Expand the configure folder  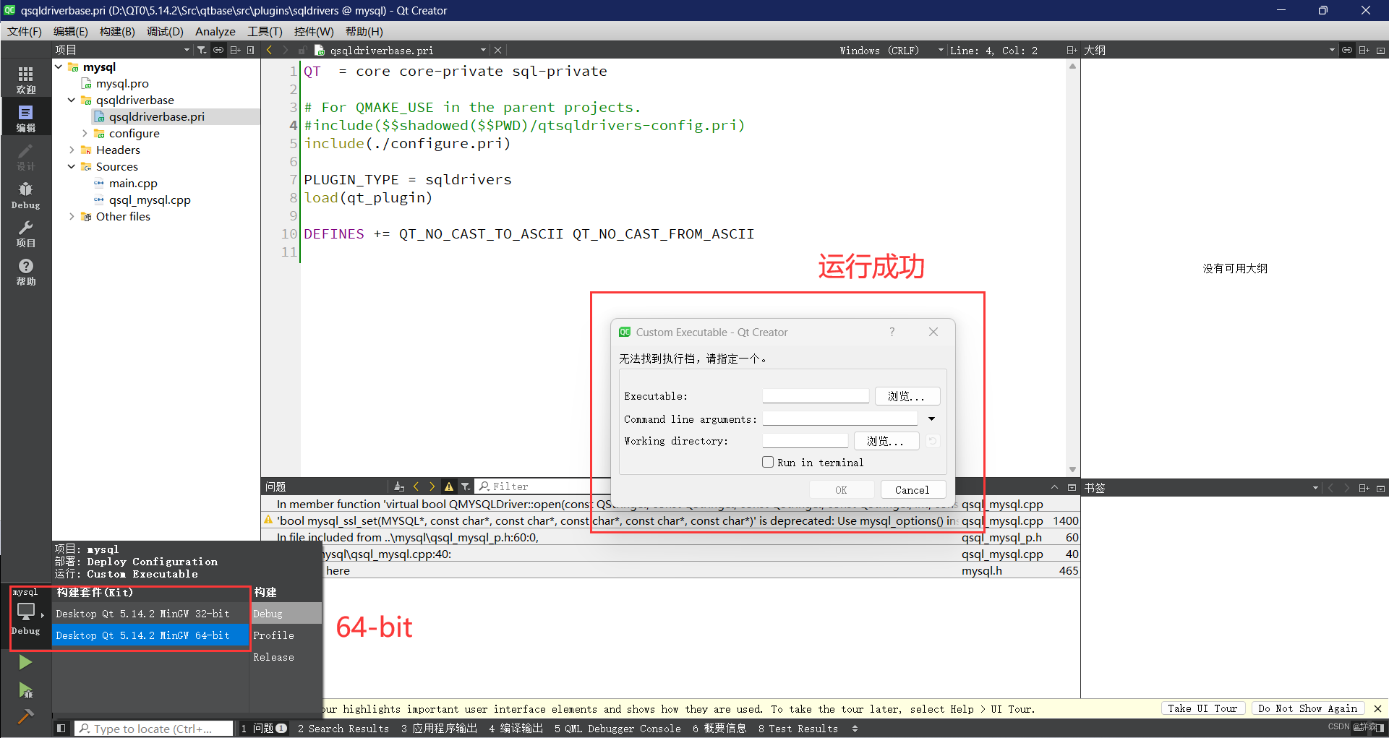pos(85,133)
